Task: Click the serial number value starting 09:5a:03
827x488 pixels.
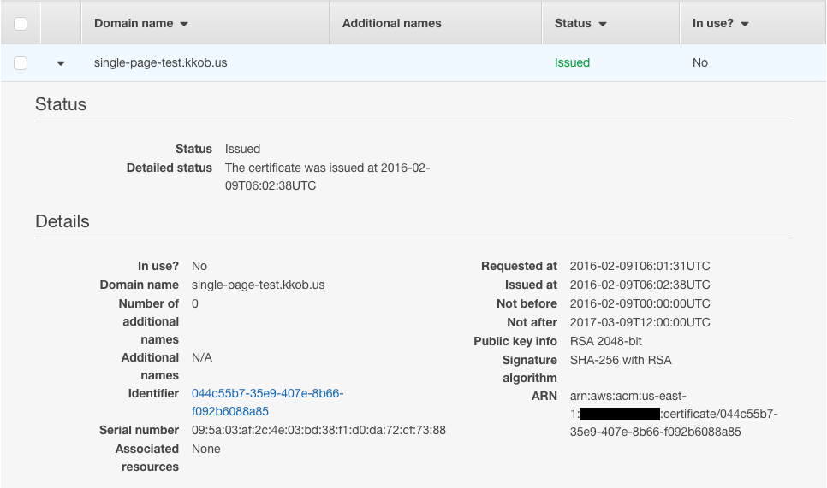Action: [x=318, y=430]
